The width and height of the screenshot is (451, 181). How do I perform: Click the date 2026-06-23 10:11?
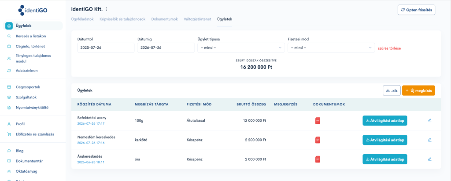pos(91,162)
